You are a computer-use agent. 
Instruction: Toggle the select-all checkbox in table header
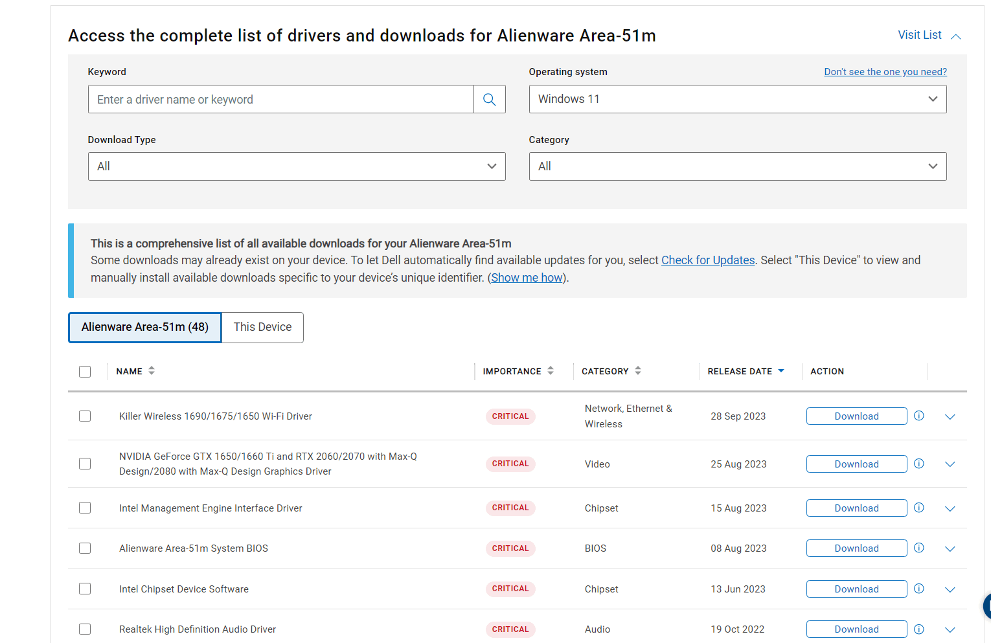pyautogui.click(x=85, y=372)
